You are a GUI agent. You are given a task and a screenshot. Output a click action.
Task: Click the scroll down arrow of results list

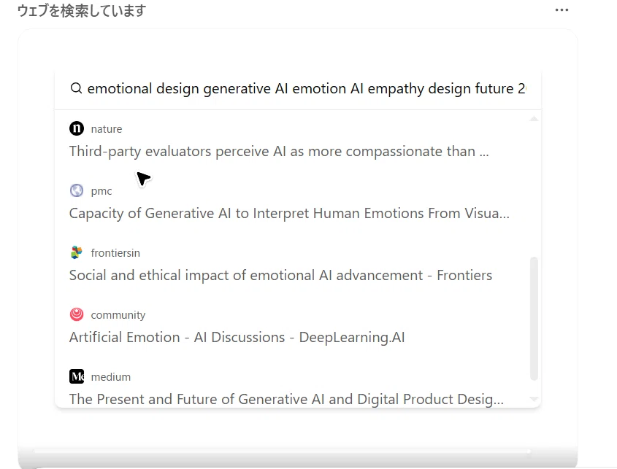(534, 399)
